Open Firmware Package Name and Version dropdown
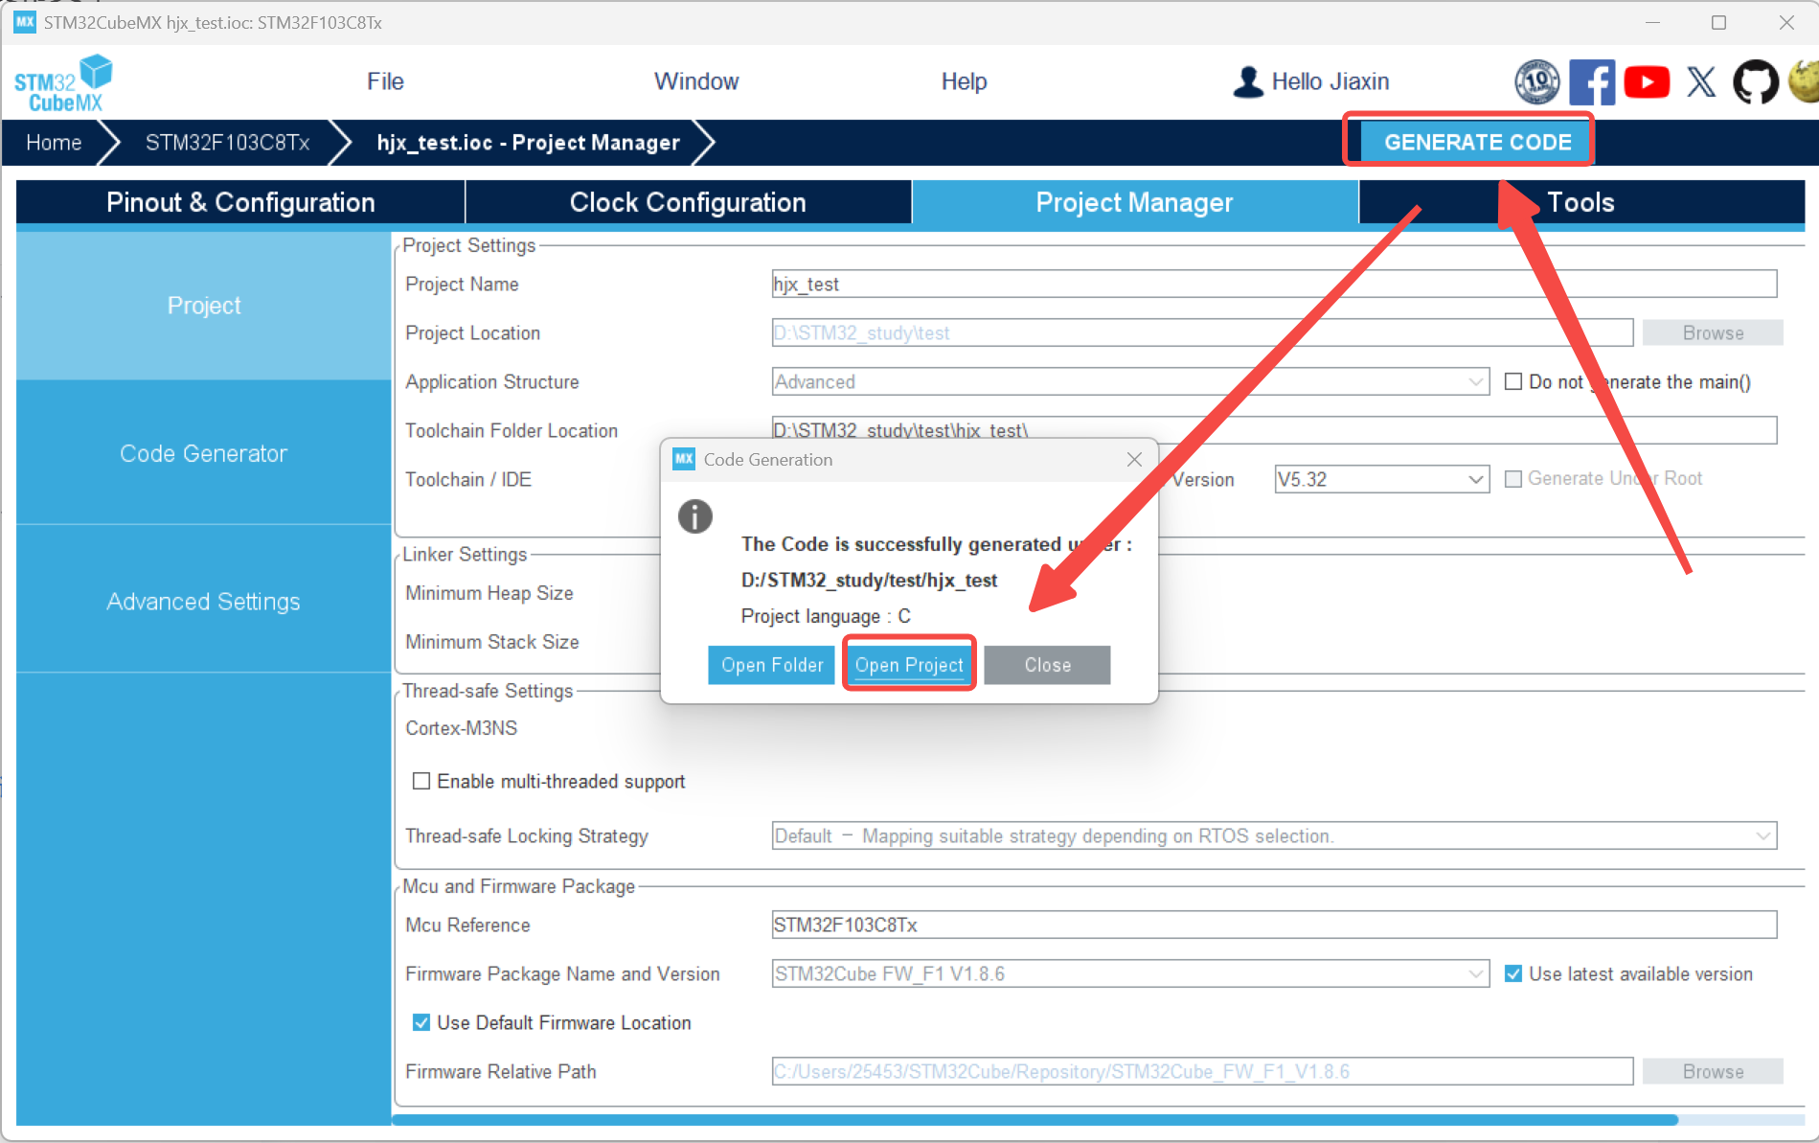This screenshot has height=1143, width=1819. 1475,974
